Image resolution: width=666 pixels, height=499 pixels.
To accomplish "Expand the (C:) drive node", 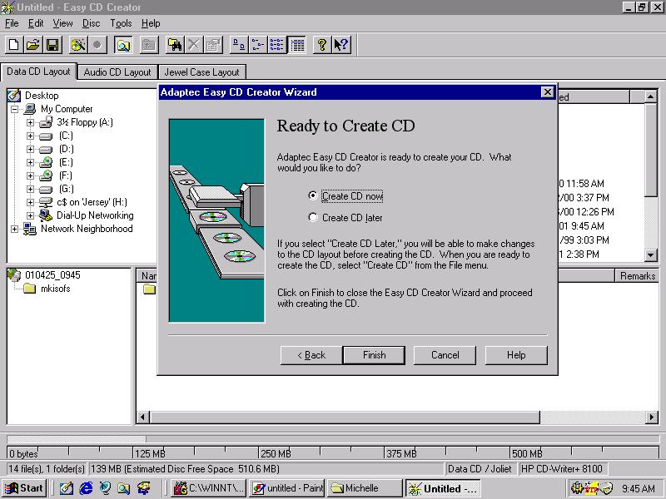I will click(x=30, y=136).
